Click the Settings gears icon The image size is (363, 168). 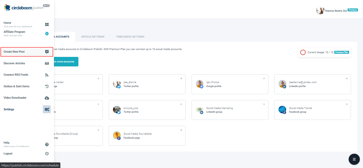tap(47, 109)
